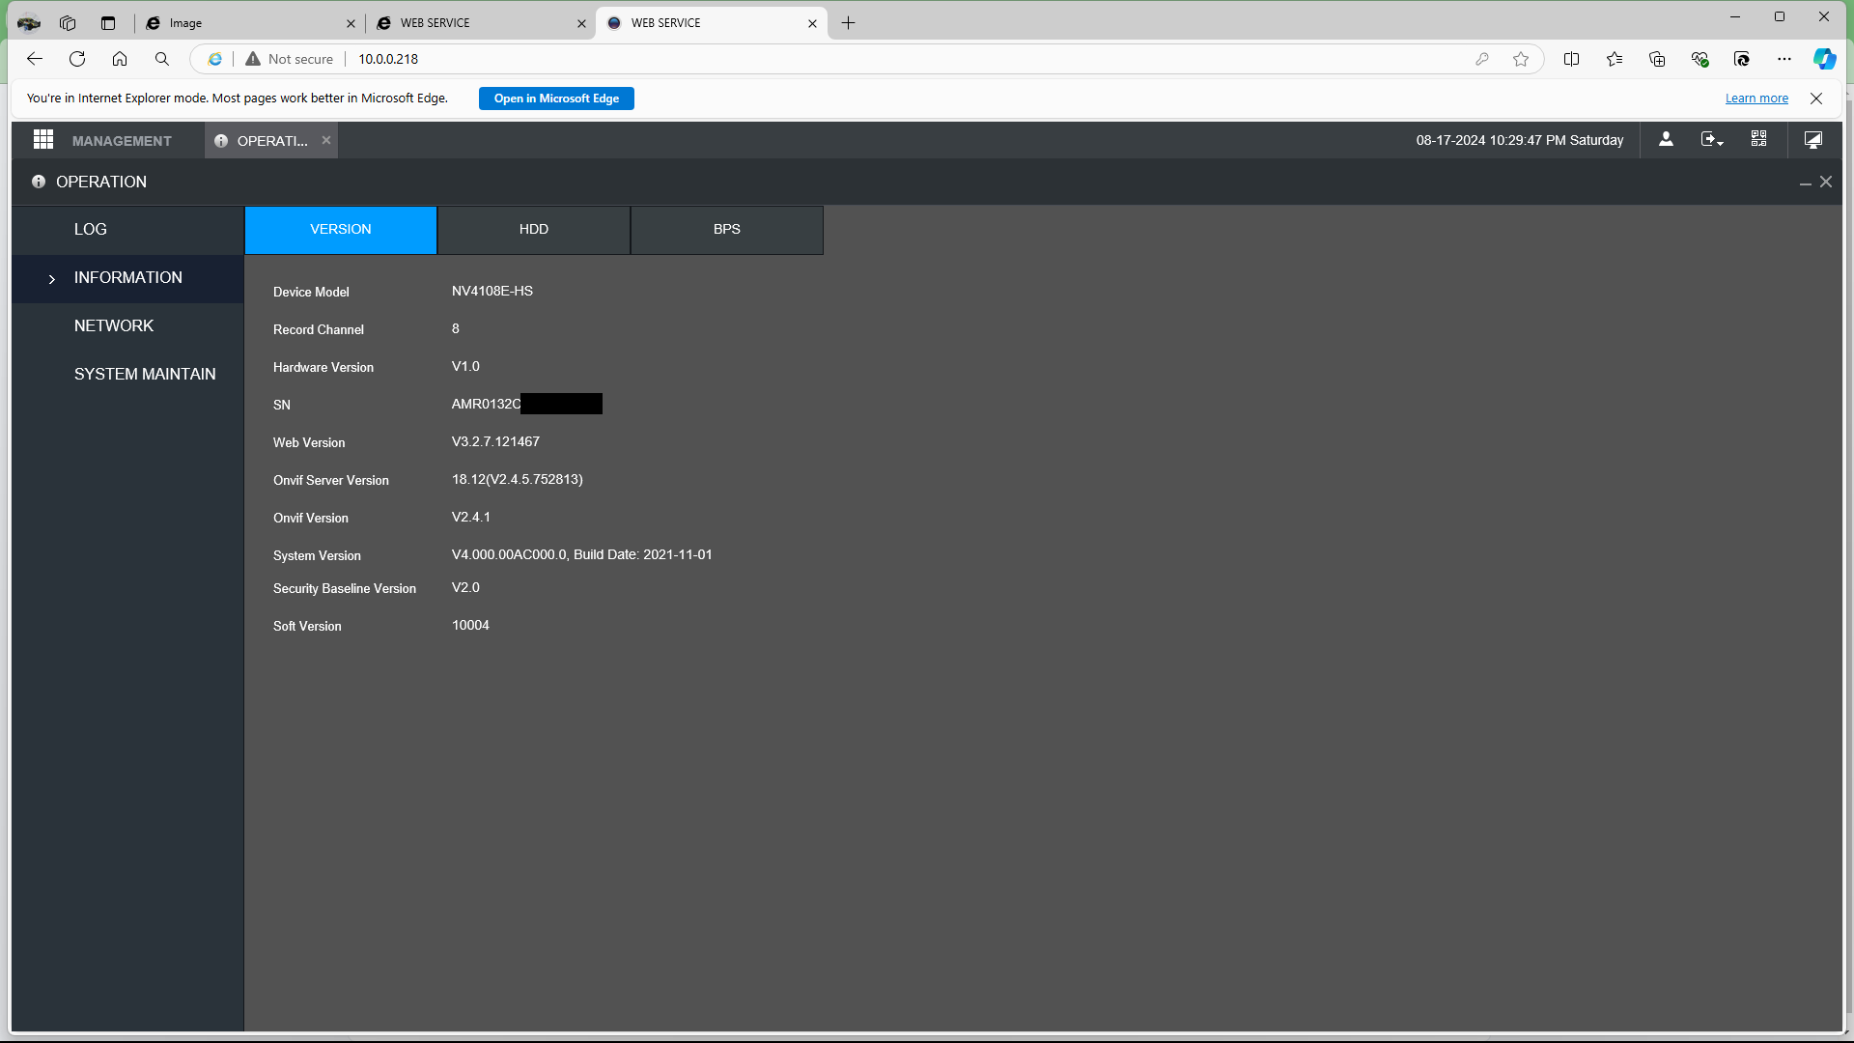Open the Copilot icon
Screen dimensions: 1854x1043
tap(1824, 59)
